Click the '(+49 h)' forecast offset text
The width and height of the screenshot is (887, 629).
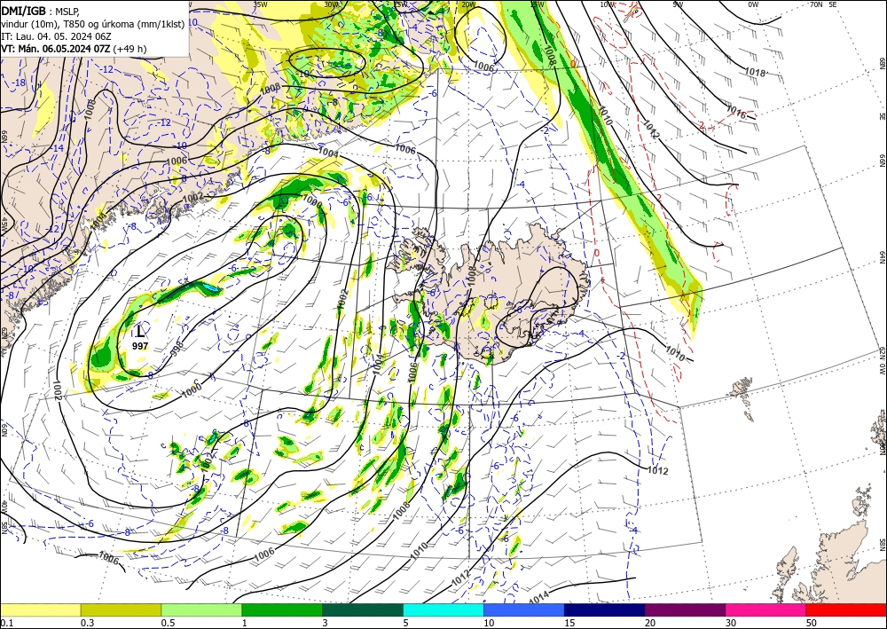(130, 49)
